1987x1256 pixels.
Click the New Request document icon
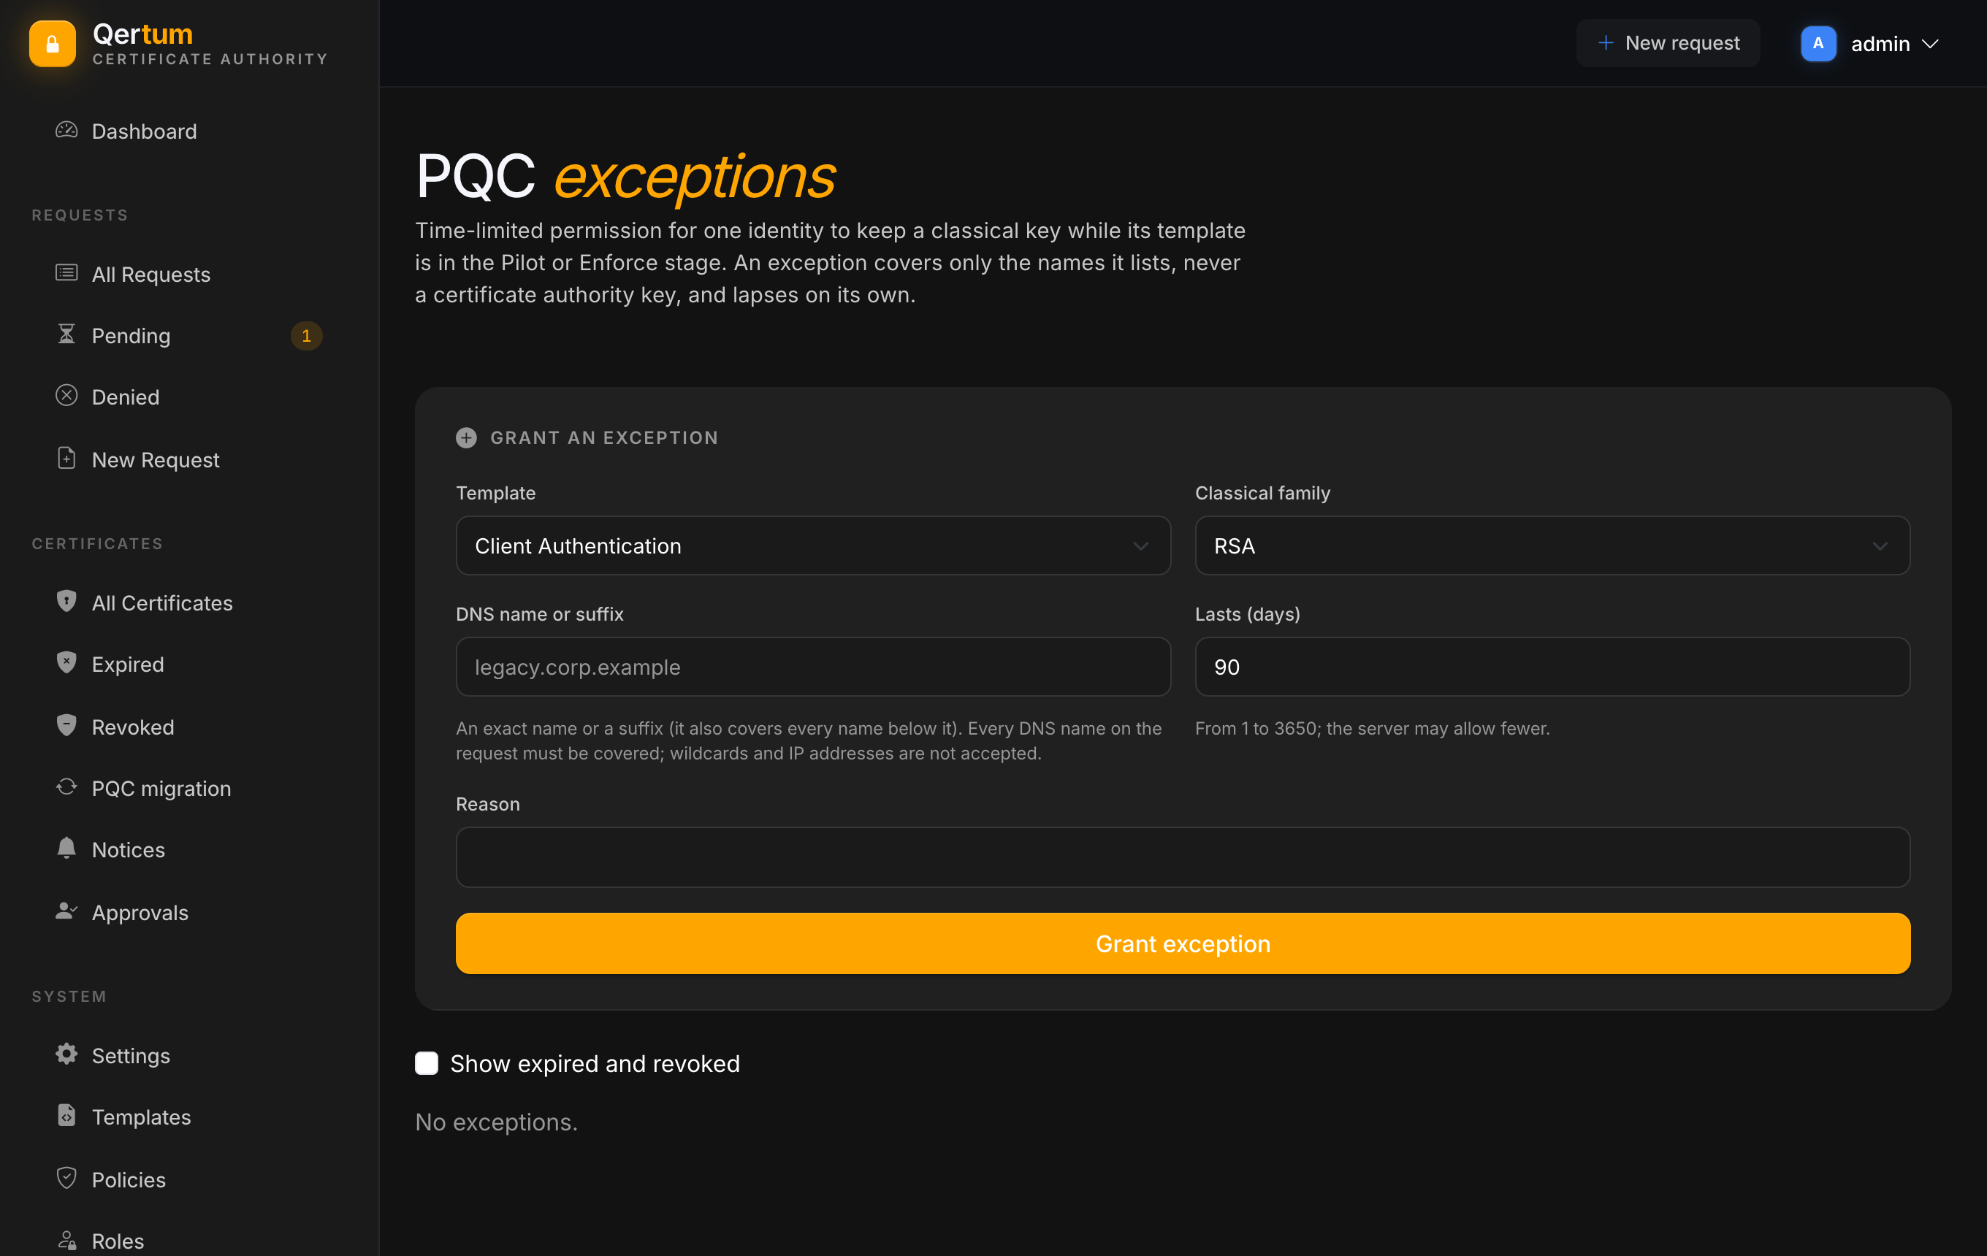click(x=66, y=459)
